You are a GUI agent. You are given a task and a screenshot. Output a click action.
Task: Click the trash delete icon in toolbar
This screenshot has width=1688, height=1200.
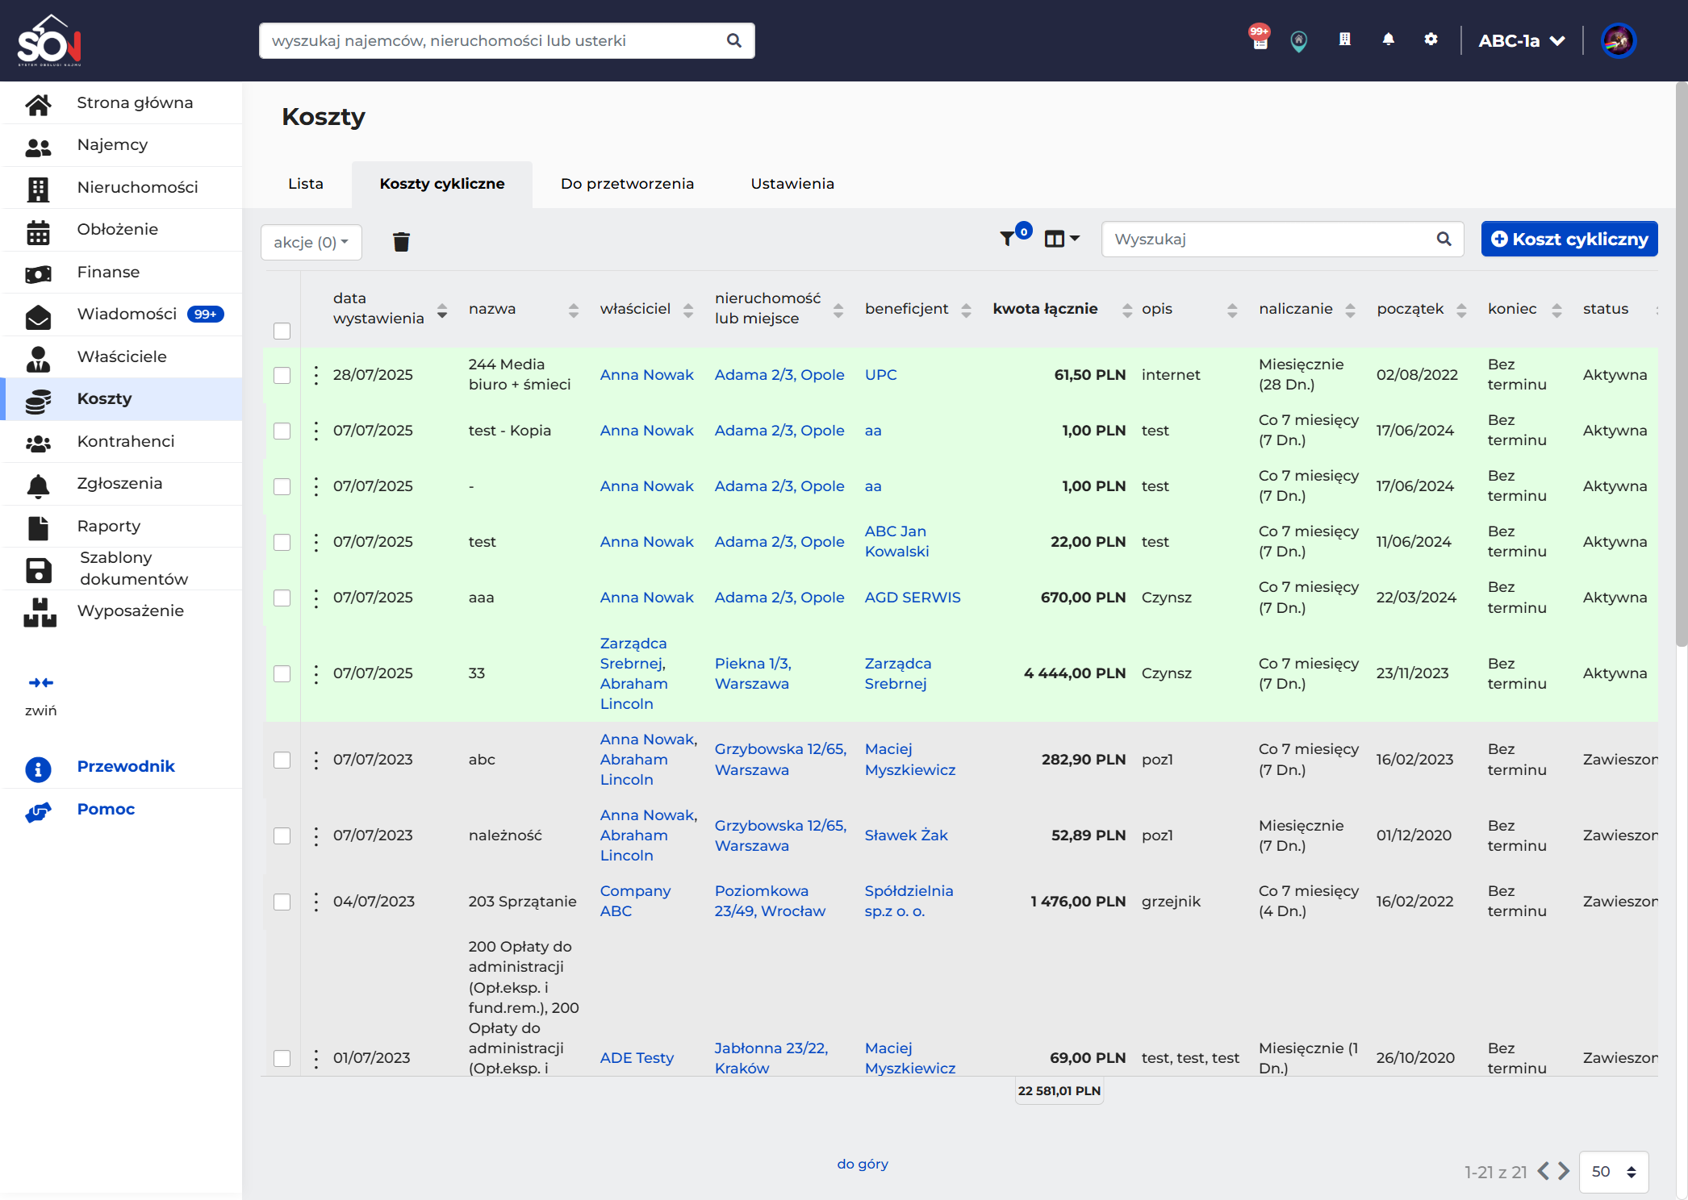(x=401, y=242)
